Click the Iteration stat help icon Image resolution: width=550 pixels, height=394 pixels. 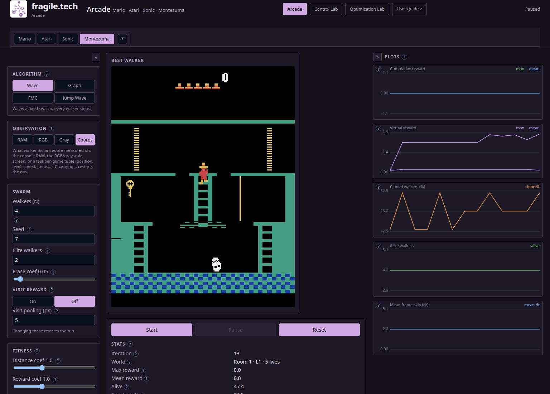click(136, 354)
